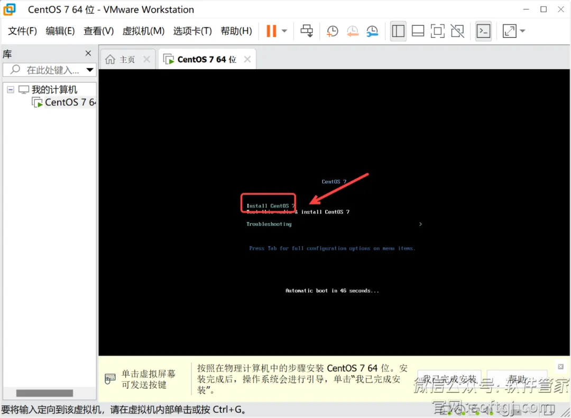571x418 pixels.
Task: Open the 查看(V) menu
Action: [x=98, y=31]
